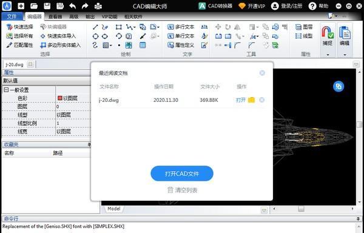Click 快速选择 quick select tool
364x233 pixels.
point(20,27)
